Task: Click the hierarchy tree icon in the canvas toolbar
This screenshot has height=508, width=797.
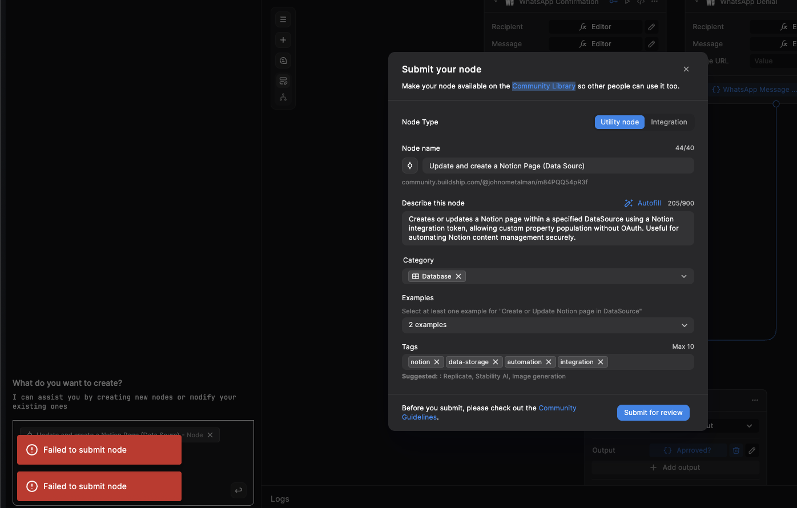Action: [x=283, y=97]
